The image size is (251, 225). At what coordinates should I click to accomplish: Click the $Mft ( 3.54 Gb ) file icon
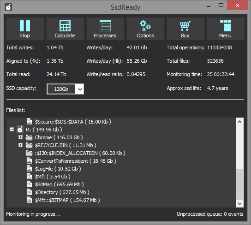tap(29, 176)
